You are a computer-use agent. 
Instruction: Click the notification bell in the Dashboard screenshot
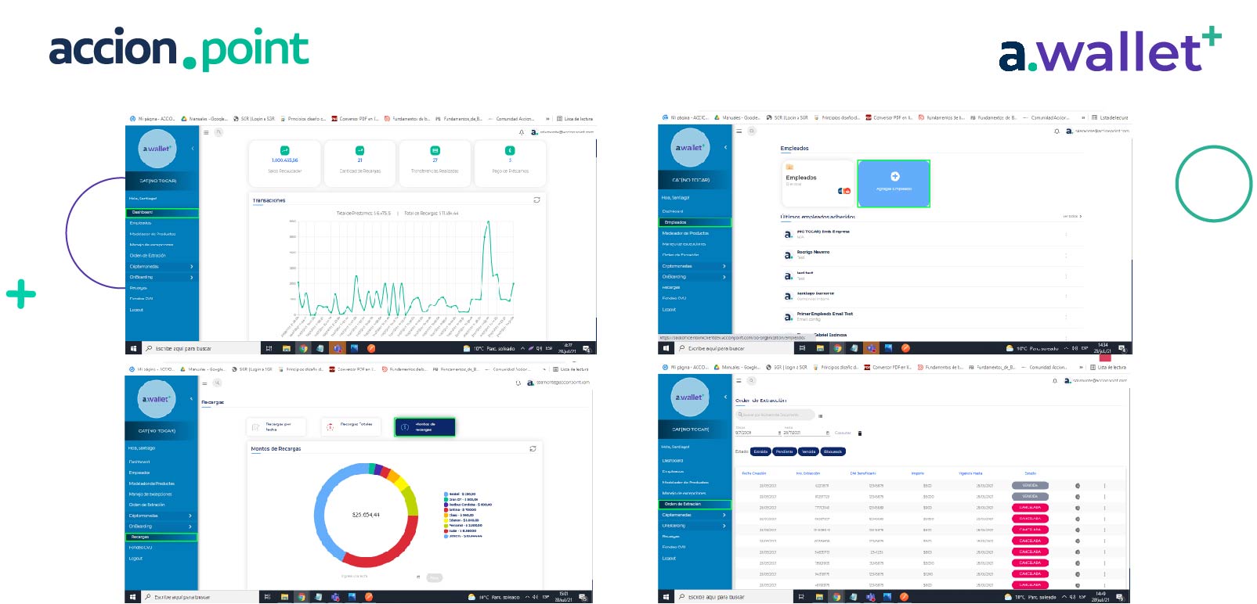522,132
